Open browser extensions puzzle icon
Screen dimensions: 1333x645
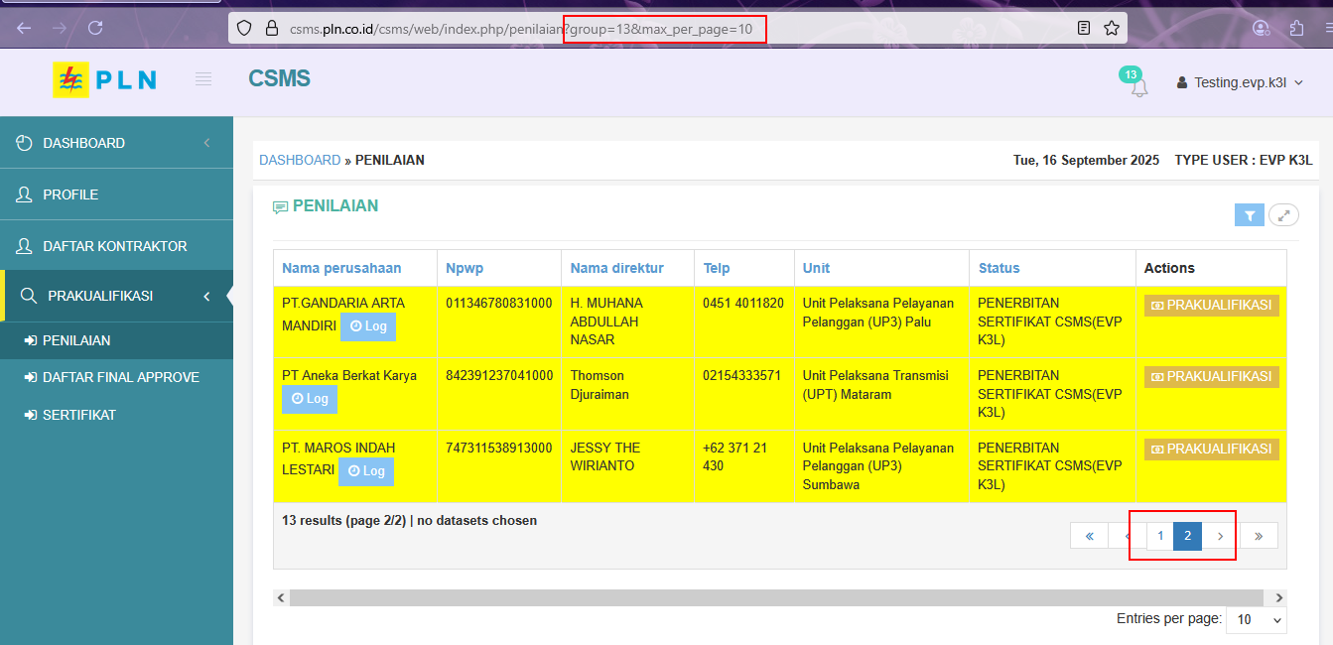[1296, 28]
